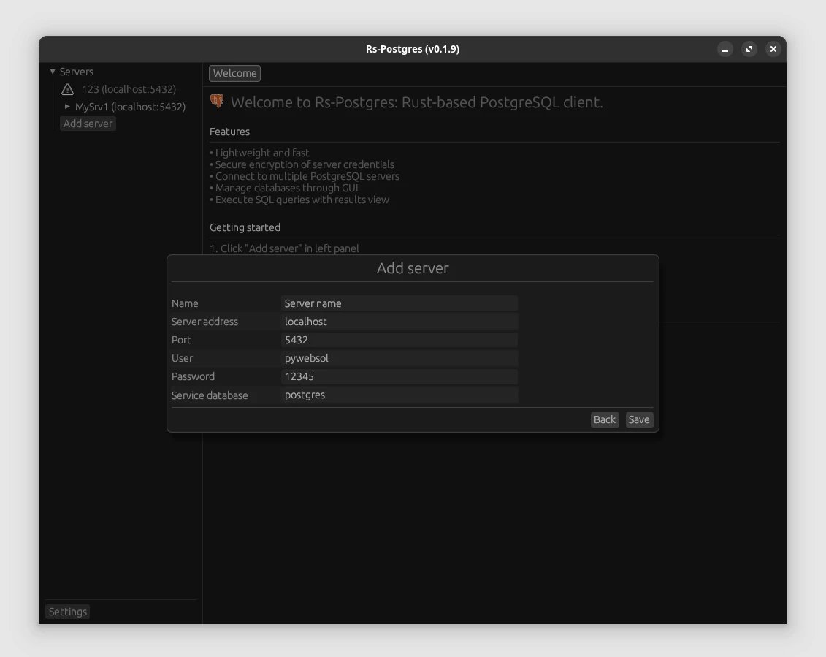826x657 pixels.
Task: Click the PostgreSQL elephant icon in the welcome header
Action: point(215,101)
